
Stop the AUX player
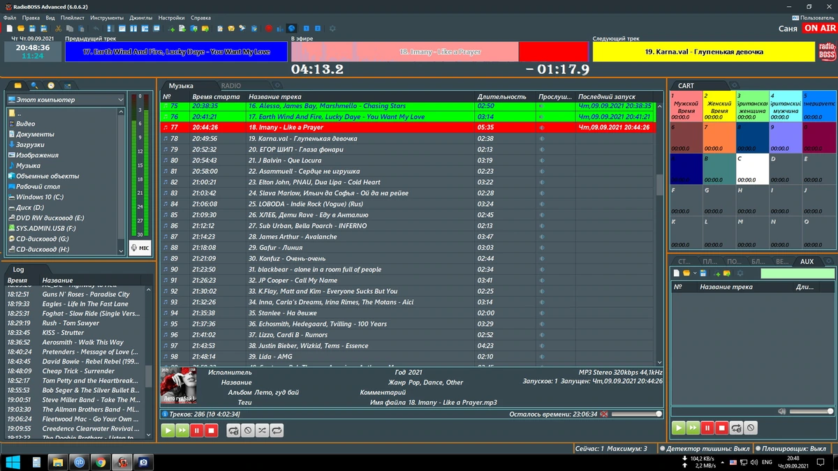click(722, 427)
